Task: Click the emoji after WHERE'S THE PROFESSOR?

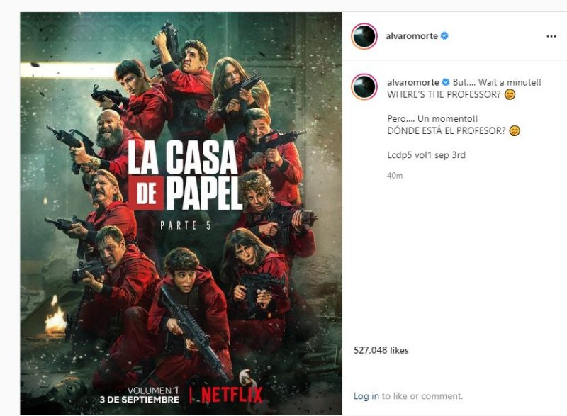Action: point(510,95)
